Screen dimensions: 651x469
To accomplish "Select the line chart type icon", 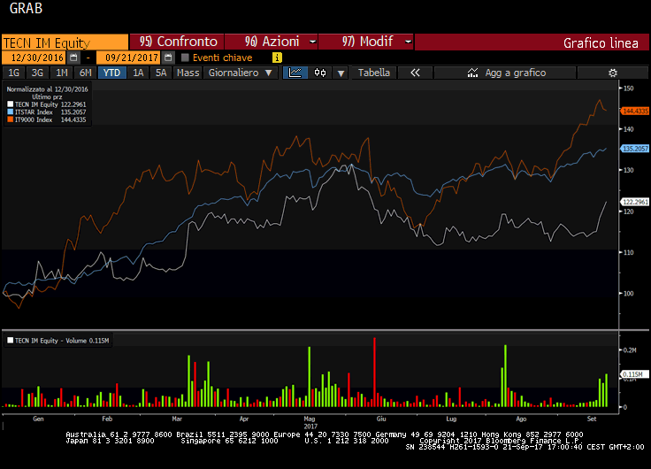I will [x=295, y=73].
